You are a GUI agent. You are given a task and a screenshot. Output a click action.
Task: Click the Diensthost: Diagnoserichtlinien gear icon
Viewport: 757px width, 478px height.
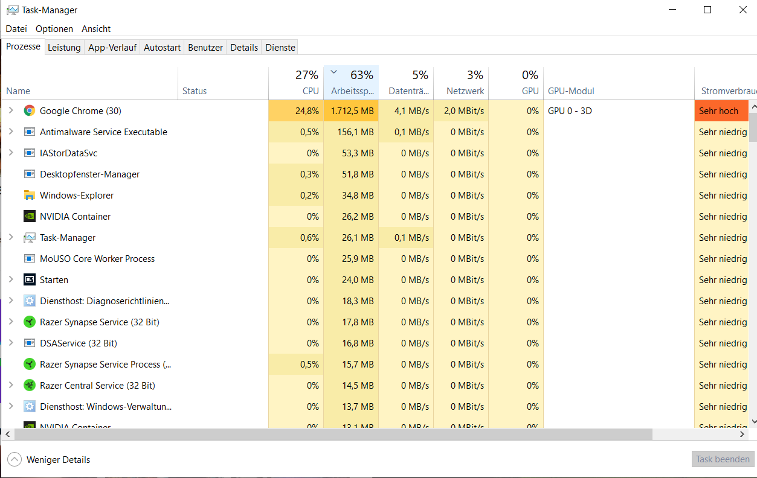(x=29, y=301)
